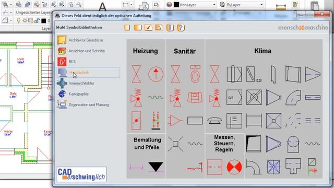Click the Layer panel title in the ribbon
Image resolution: width=334 pixels, height=188 pixels.
(x=46, y=28)
